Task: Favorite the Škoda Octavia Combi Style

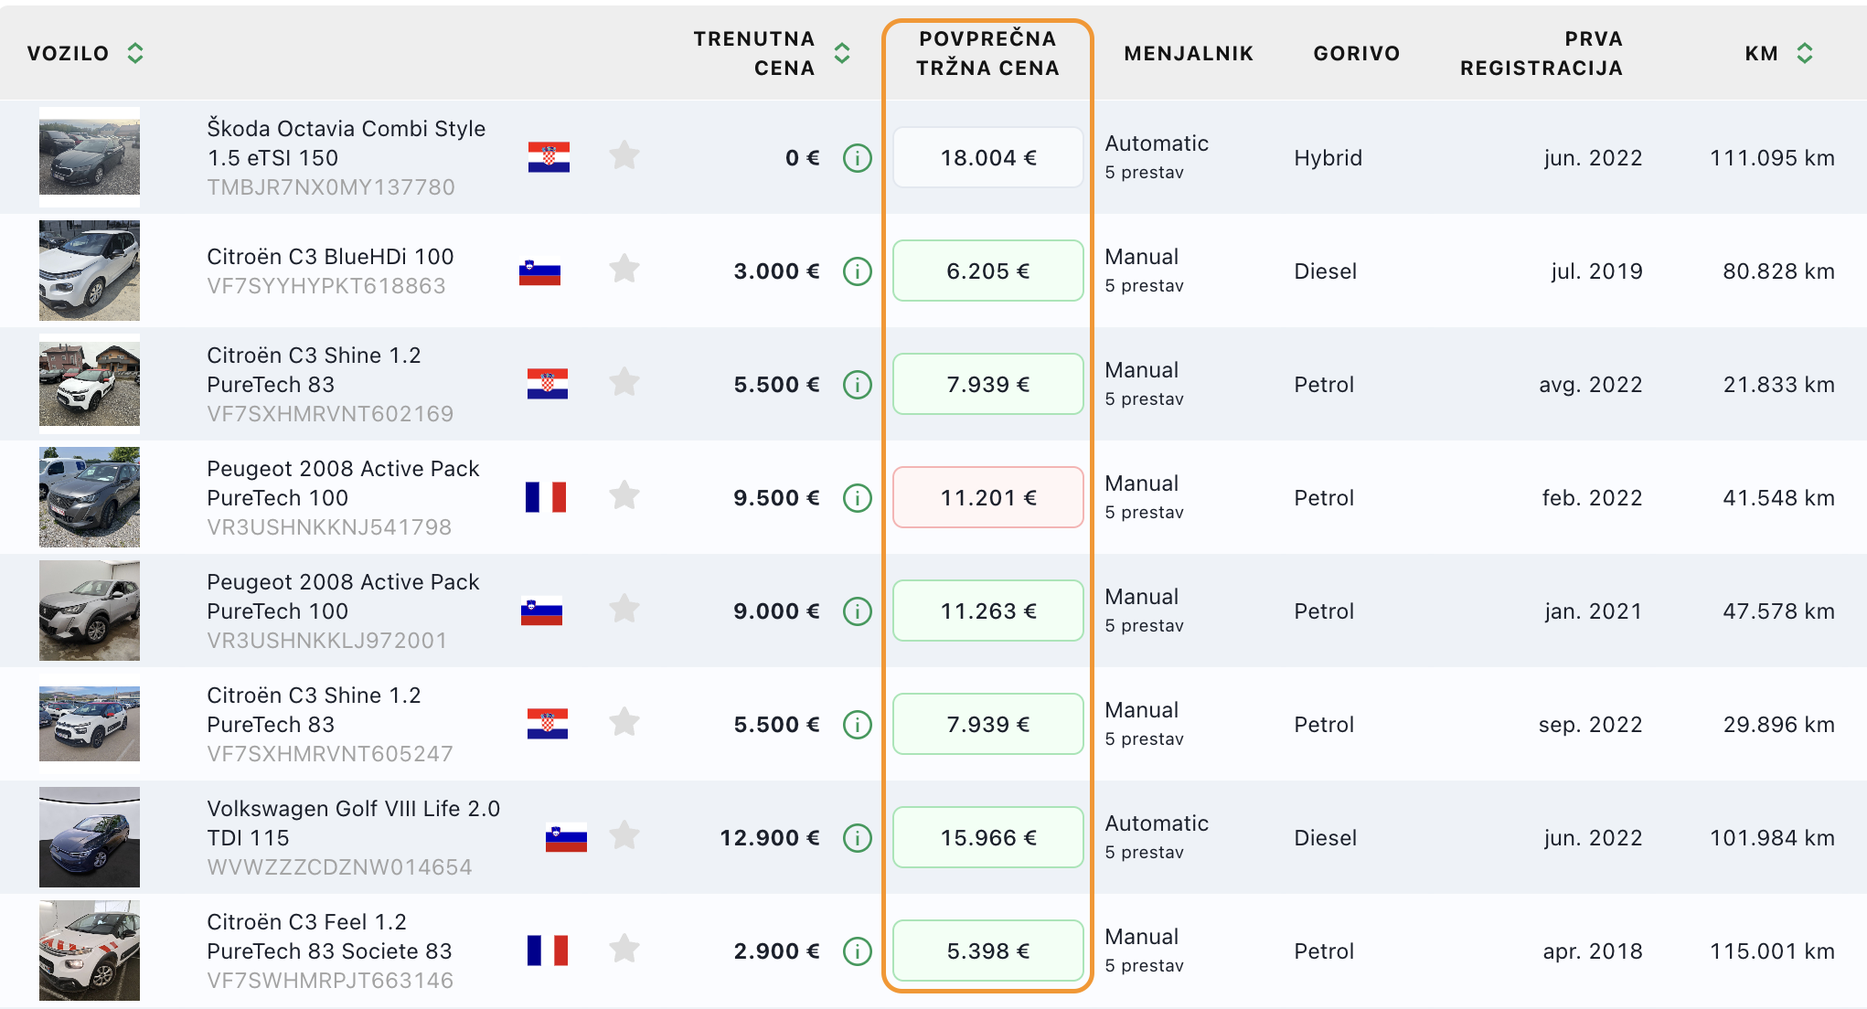Action: tap(624, 156)
